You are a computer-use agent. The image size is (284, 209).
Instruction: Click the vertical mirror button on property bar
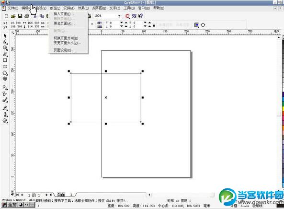(100, 27)
